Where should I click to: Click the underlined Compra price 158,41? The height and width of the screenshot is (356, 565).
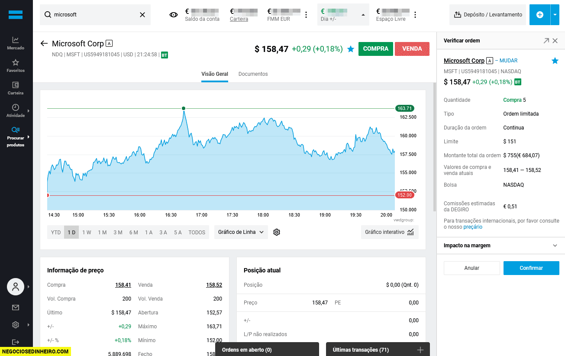[123, 285]
